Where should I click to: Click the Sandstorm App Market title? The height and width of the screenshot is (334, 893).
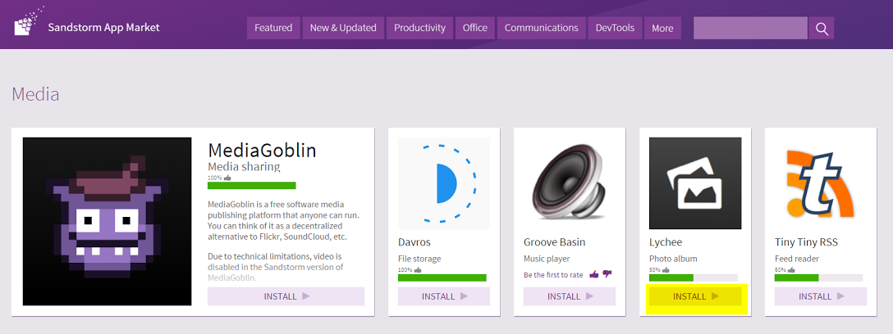point(103,28)
